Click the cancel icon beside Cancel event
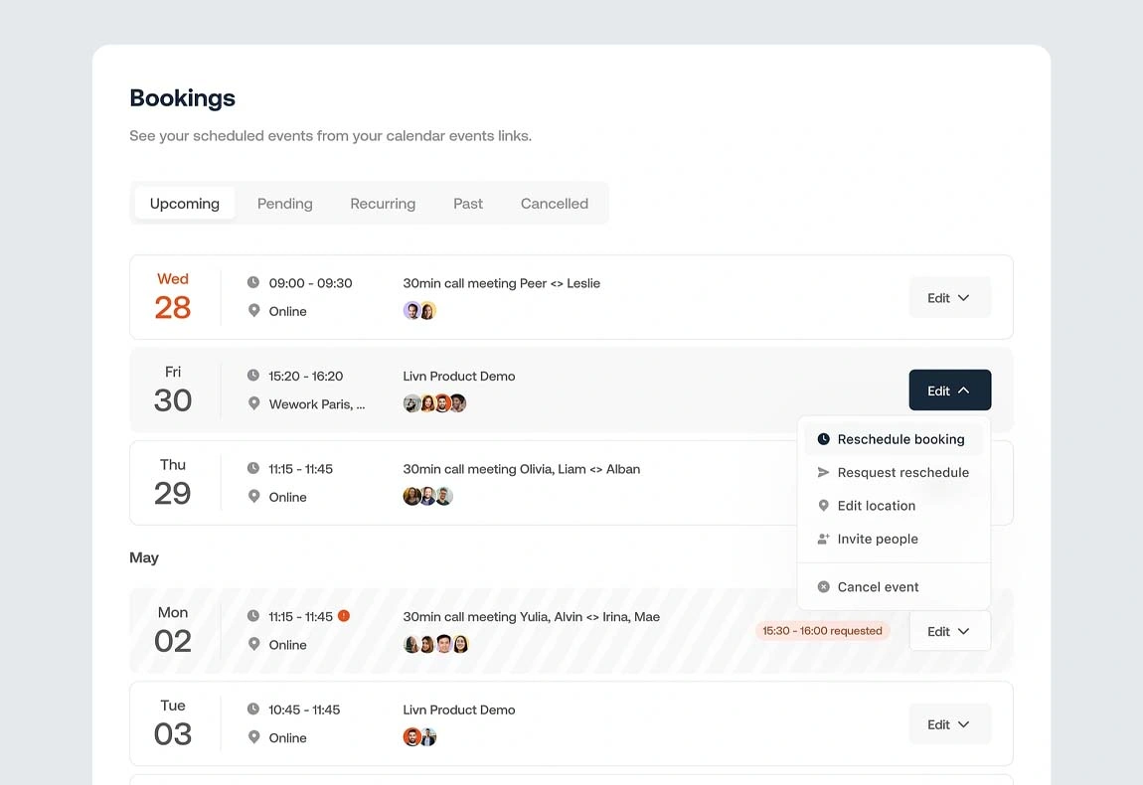This screenshot has width=1143, height=785. tap(823, 586)
